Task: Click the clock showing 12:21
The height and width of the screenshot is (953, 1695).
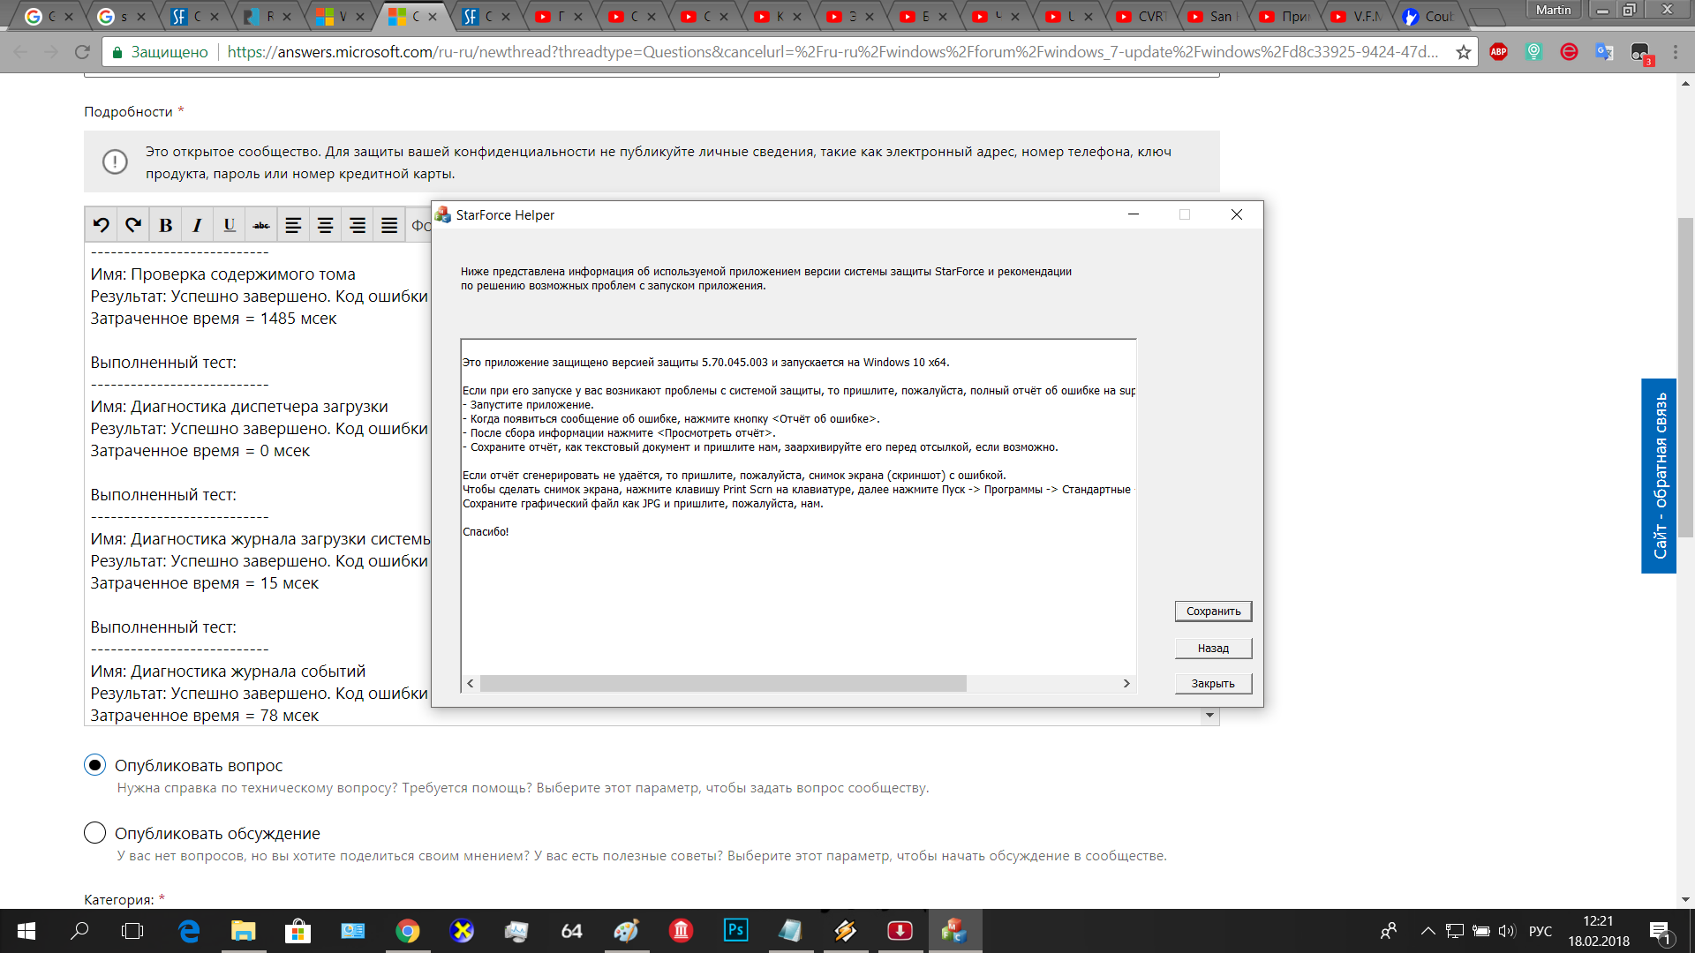Action: click(x=1598, y=920)
